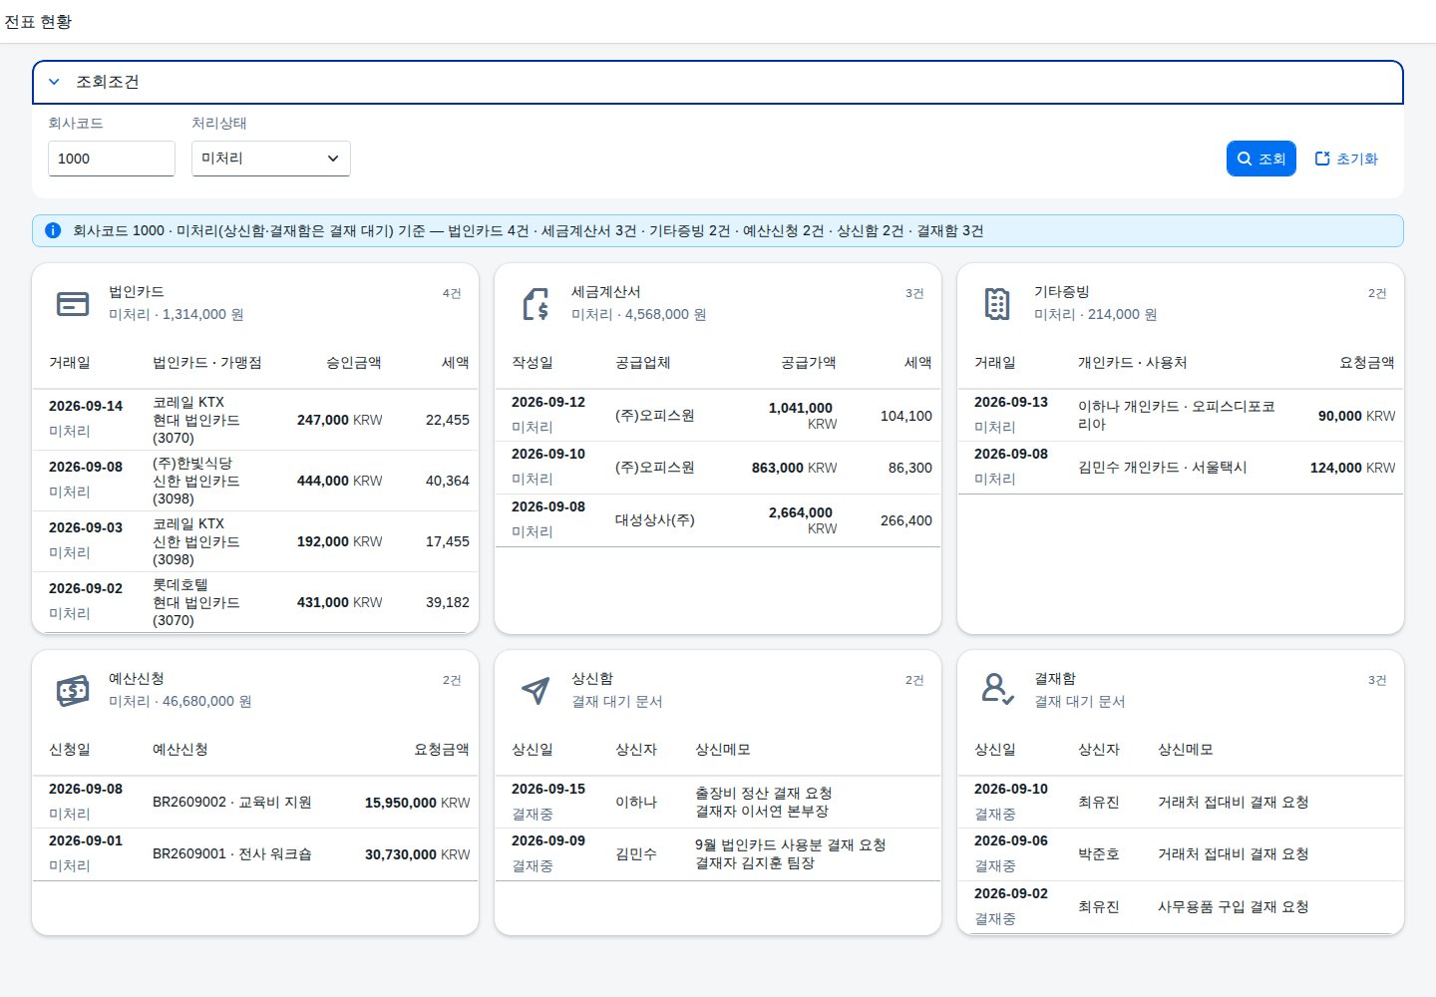Open the 세금계산서 card title
This screenshot has width=1436, height=997.
tap(606, 292)
